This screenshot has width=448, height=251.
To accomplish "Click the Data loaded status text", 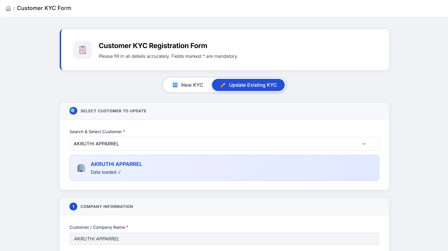I will (106, 172).
